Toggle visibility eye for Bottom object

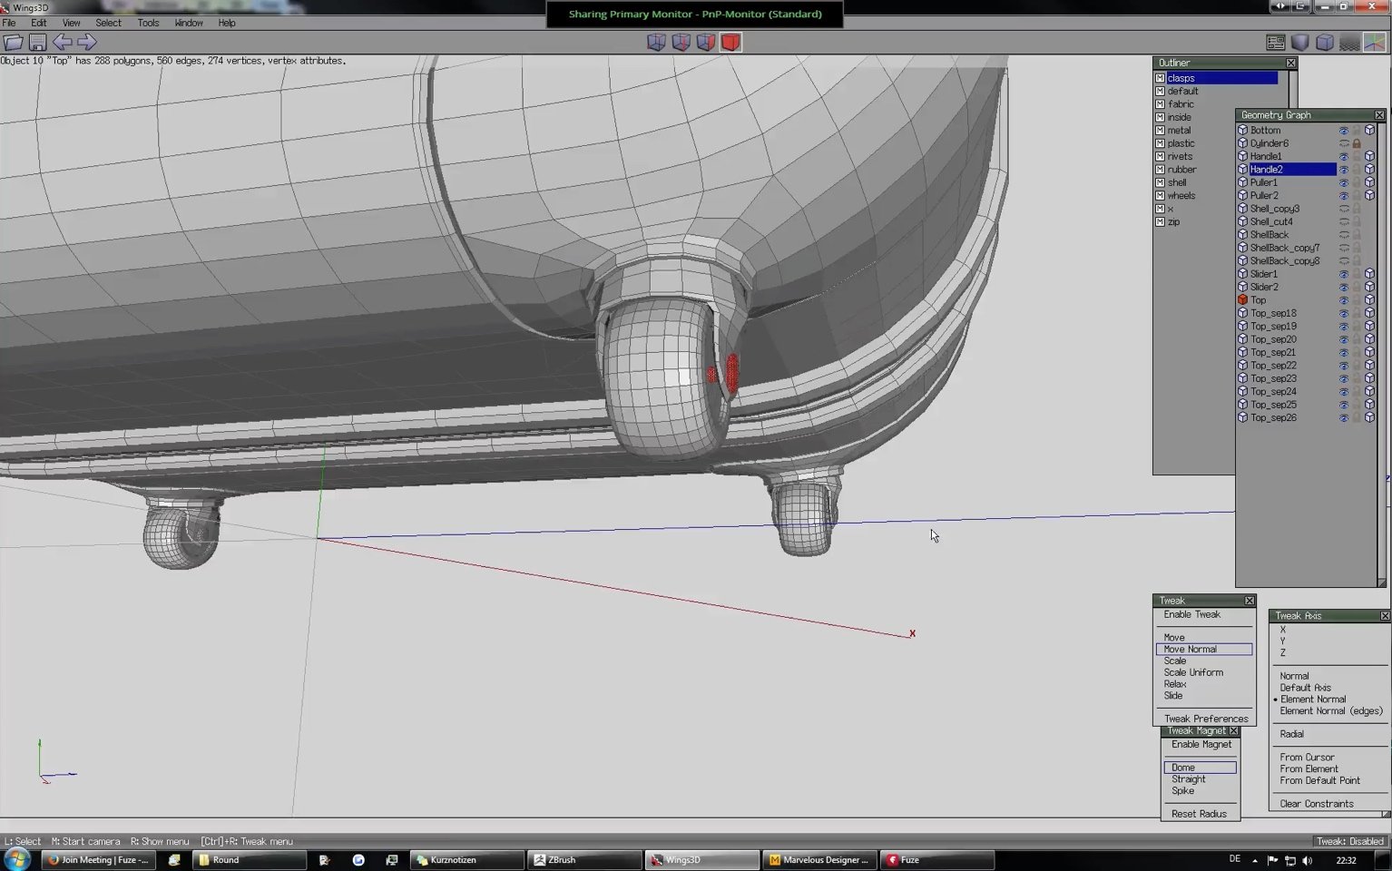pyautogui.click(x=1344, y=131)
